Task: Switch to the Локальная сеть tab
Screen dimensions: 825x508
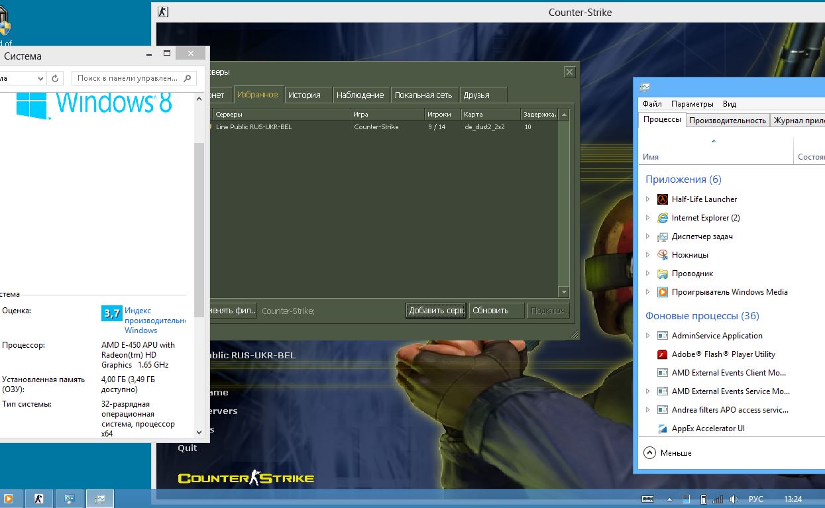Action: [x=423, y=95]
